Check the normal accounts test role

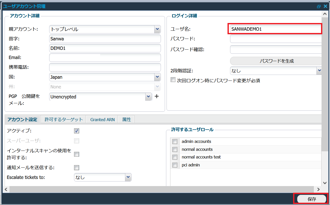tap(175, 157)
